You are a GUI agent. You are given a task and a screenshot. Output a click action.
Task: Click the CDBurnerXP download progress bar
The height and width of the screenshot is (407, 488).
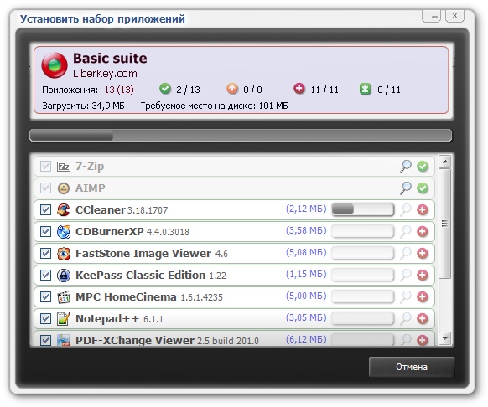pyautogui.click(x=362, y=231)
